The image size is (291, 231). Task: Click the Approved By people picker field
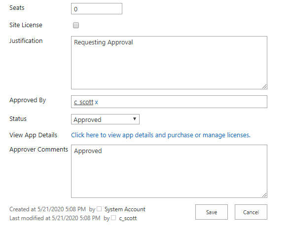[169, 102]
